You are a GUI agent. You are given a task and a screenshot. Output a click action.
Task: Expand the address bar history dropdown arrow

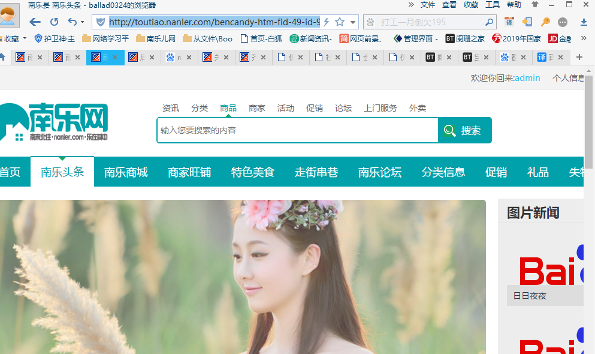(353, 22)
